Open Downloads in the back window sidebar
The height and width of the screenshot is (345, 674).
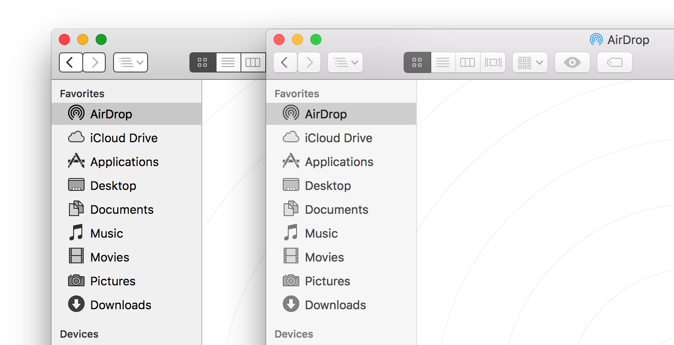coord(126,305)
